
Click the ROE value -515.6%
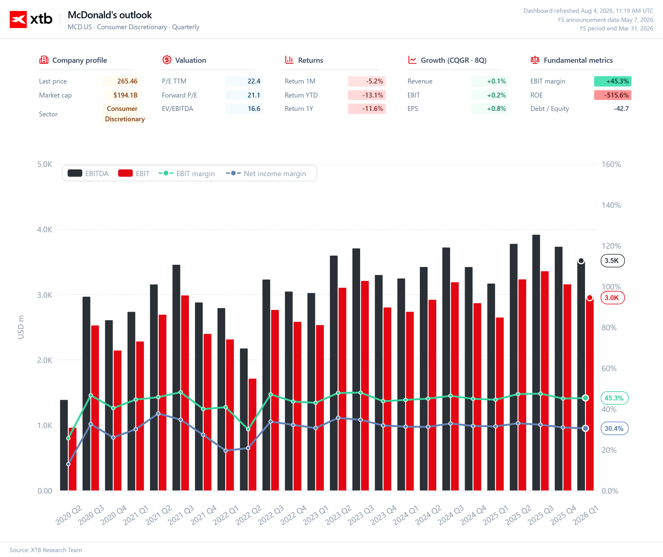coord(612,95)
